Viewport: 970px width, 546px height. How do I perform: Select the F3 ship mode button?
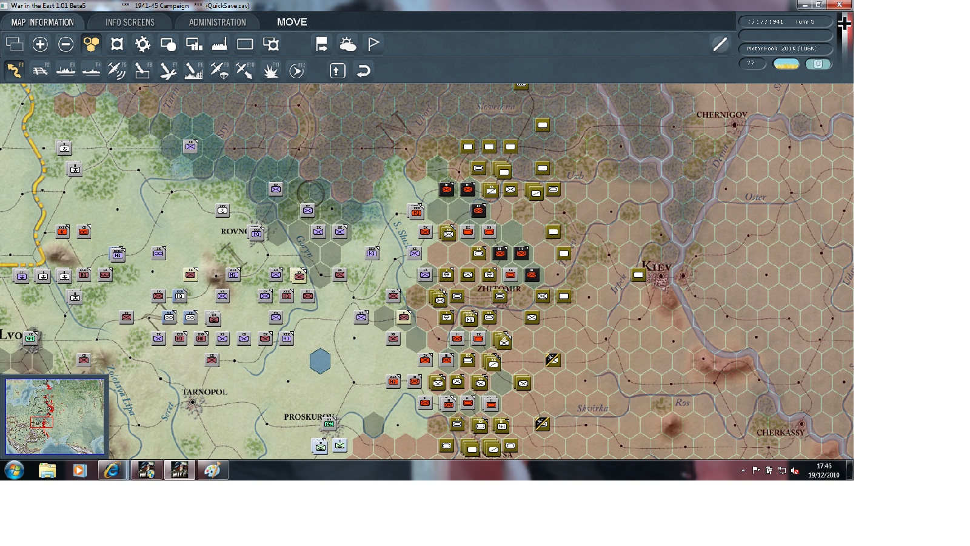[65, 70]
